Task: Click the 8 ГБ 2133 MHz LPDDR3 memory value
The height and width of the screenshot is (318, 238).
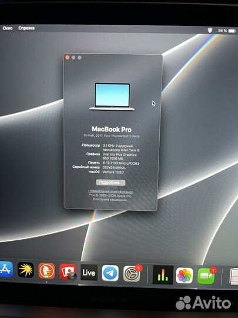Action: [121, 163]
